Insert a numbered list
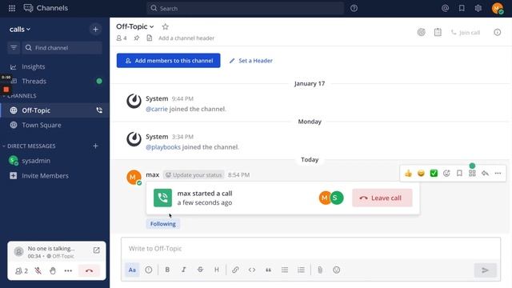Viewport: 512px width, 288px height. point(301,270)
